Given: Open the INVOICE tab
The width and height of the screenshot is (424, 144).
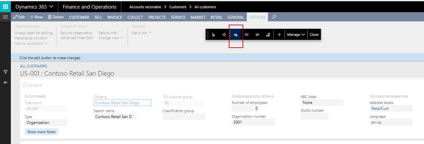Looking at the screenshot, I should coord(115,17).
